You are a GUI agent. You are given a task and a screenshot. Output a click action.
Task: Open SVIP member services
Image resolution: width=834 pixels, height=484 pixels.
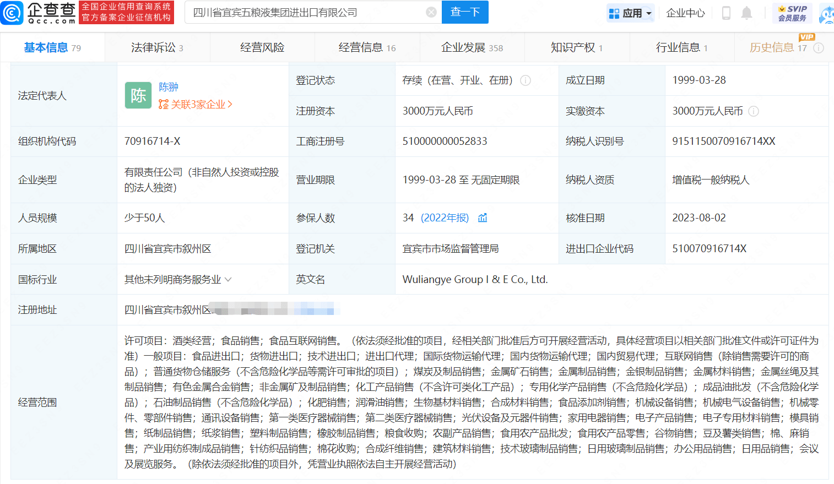pyautogui.click(x=792, y=13)
